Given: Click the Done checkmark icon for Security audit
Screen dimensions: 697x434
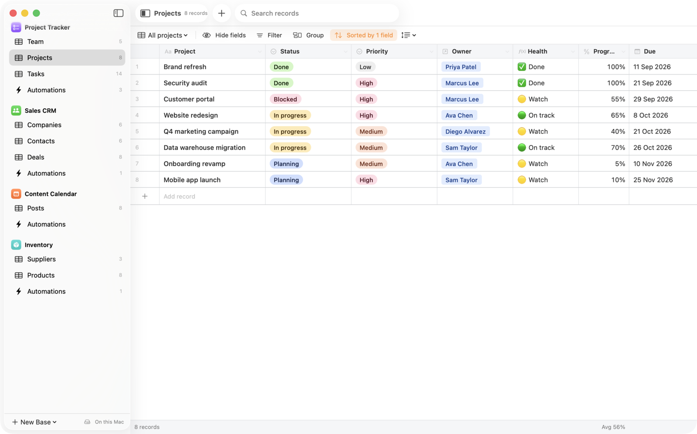Looking at the screenshot, I should pyautogui.click(x=521, y=83).
